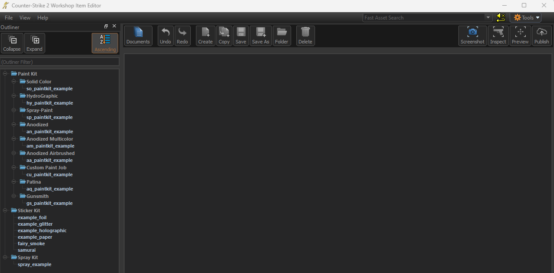Click the Preview toolbar icon

(520, 32)
